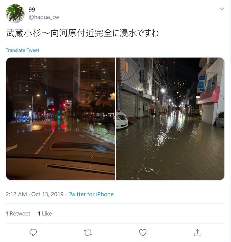Open the share upload icon
This screenshot has width=231, height=242.
(x=198, y=232)
